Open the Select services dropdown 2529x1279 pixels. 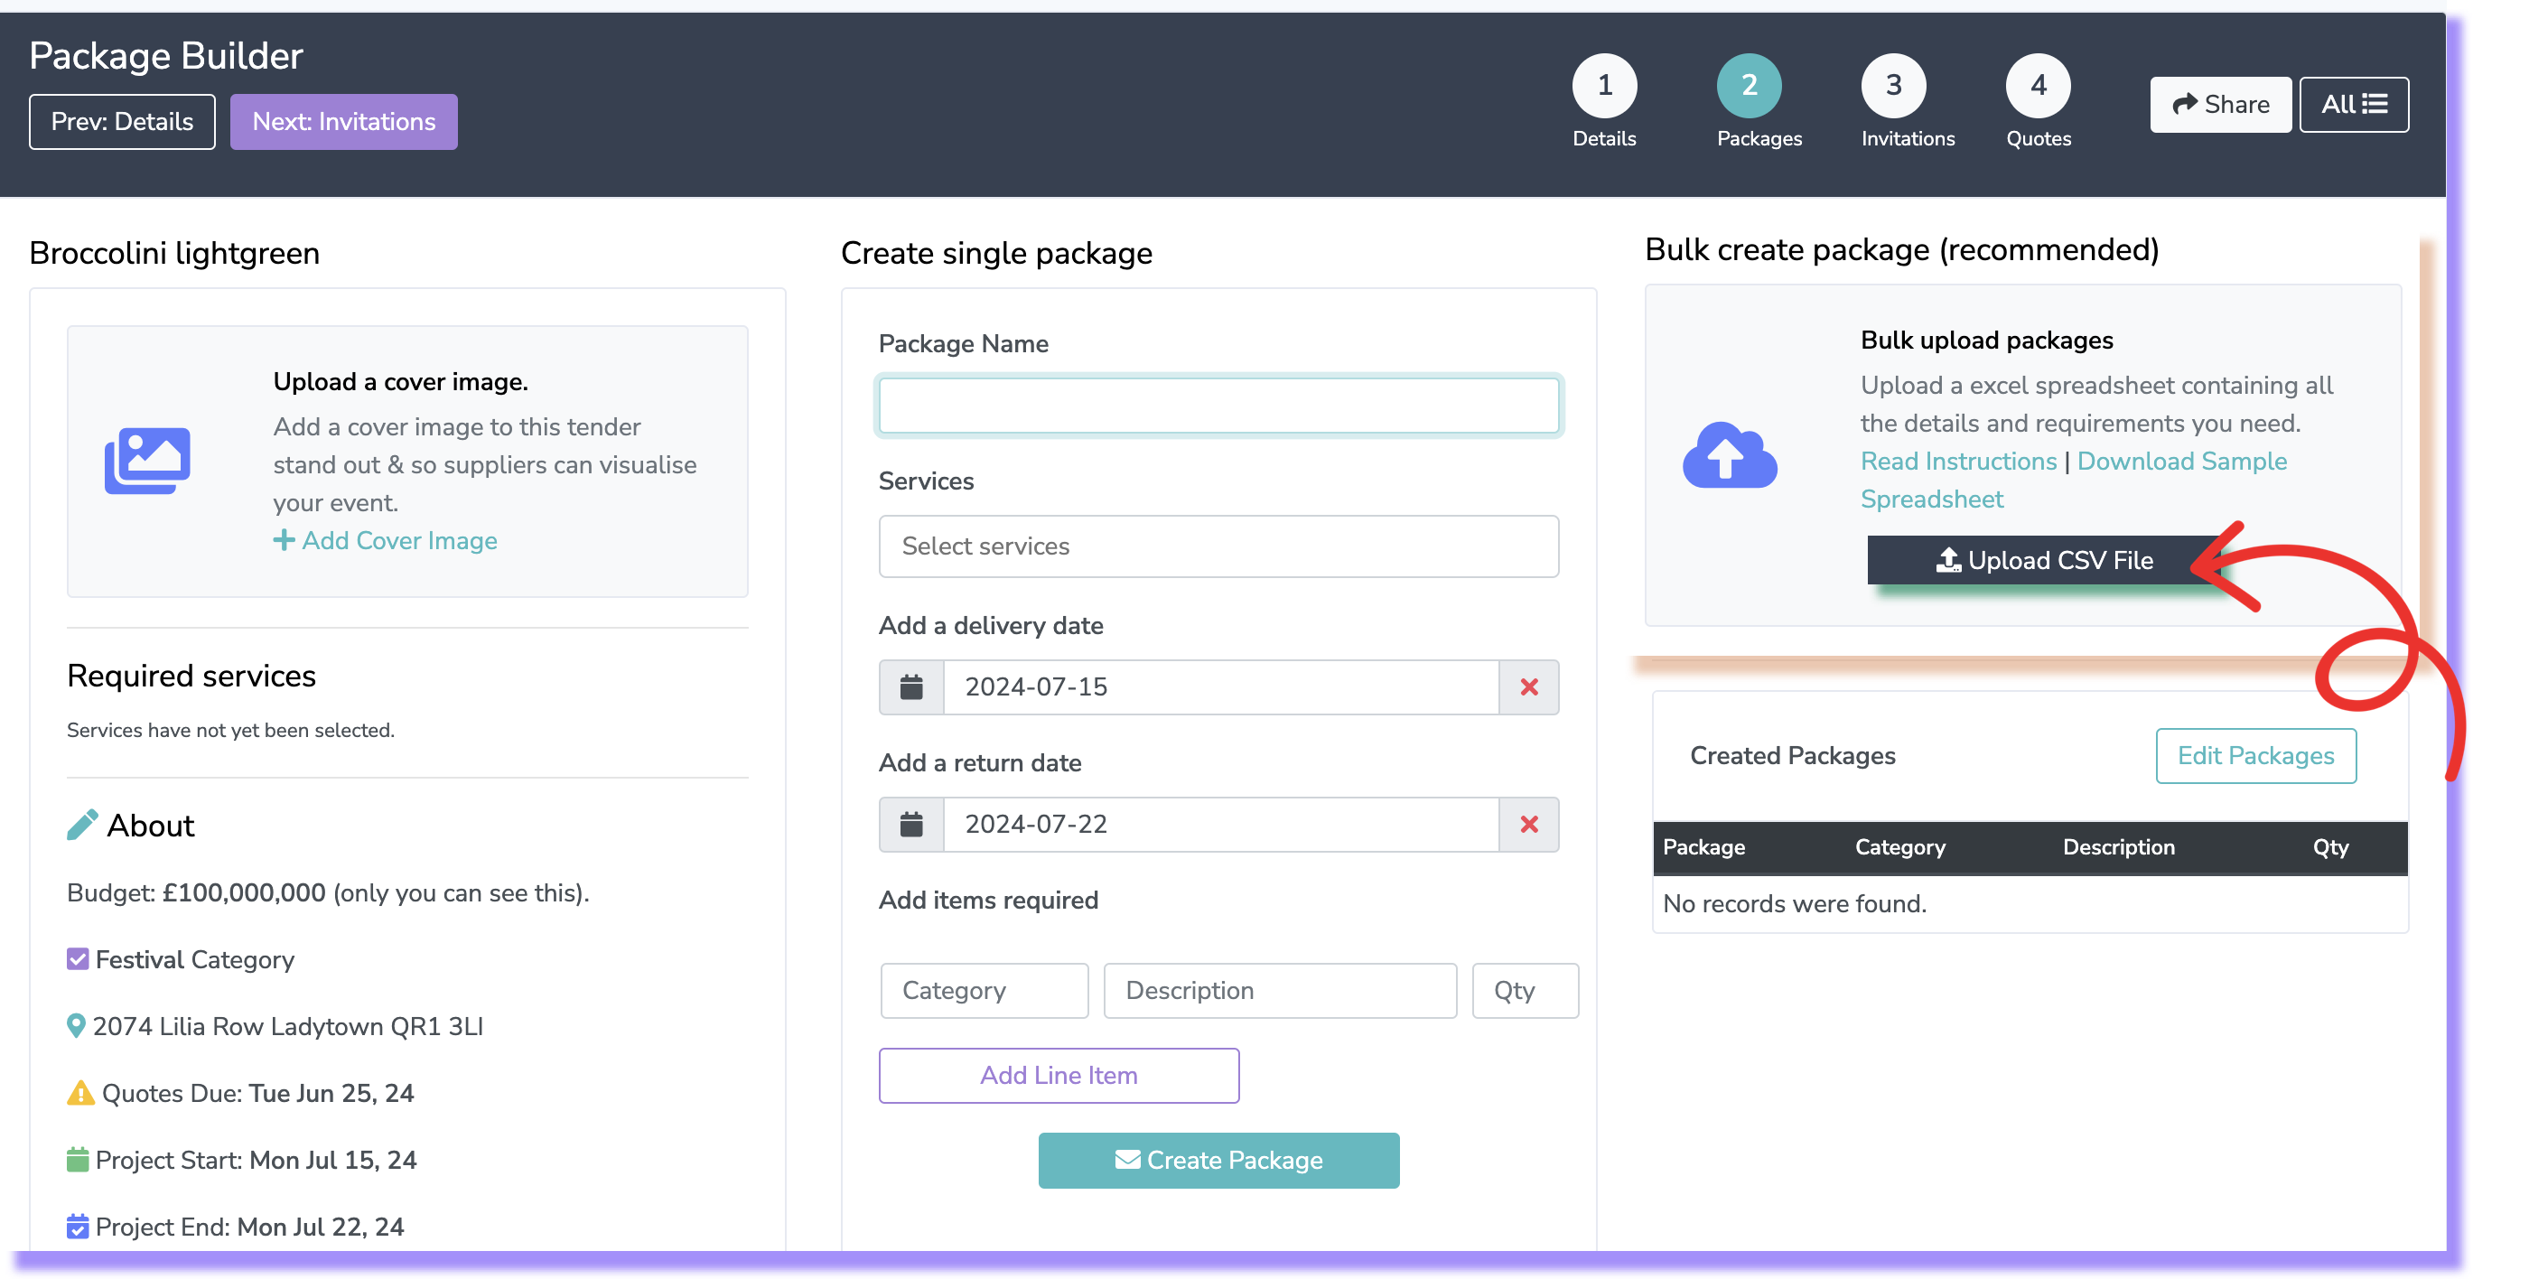click(x=1218, y=546)
